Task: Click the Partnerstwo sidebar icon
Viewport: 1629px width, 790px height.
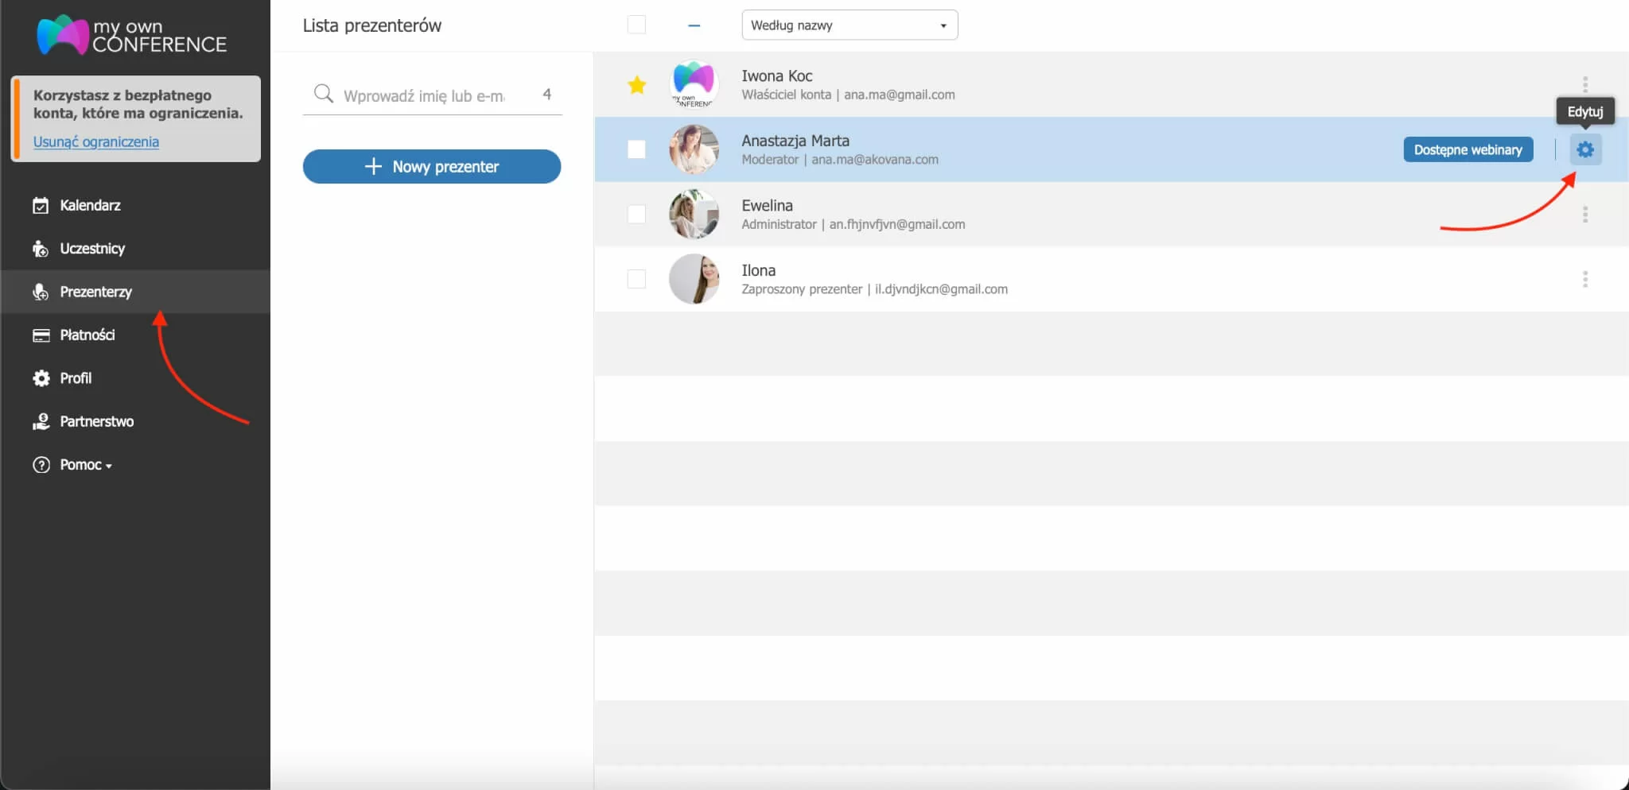Action: 41,421
